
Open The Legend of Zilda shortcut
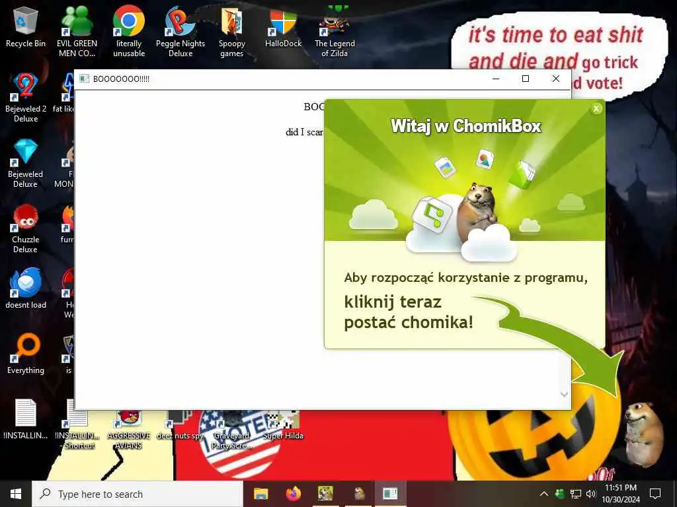pyautogui.click(x=335, y=32)
